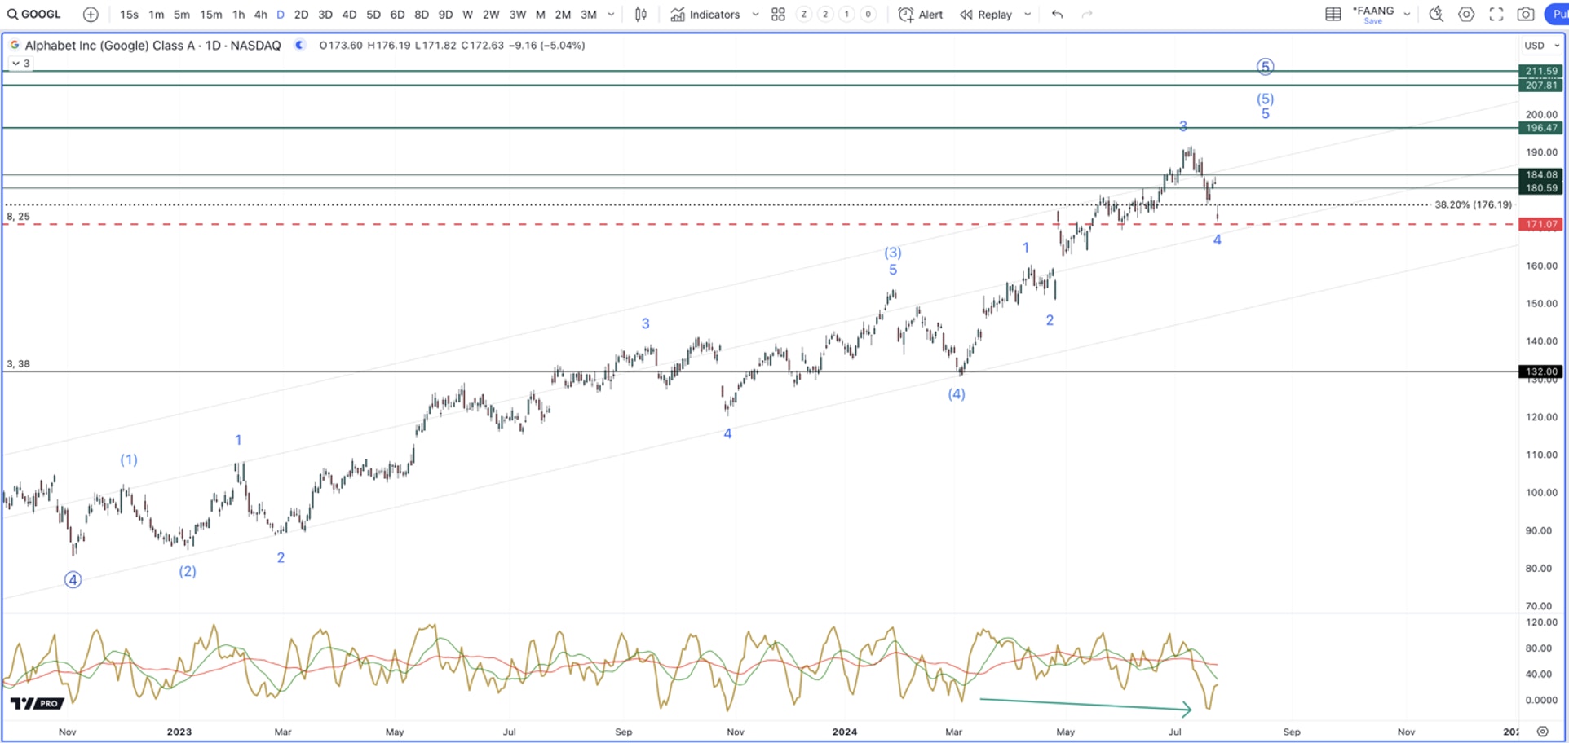Expand the timeframe list dropdown arrow

point(612,14)
